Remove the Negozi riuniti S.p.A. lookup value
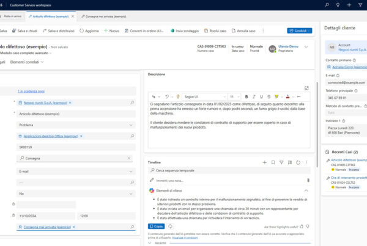The width and height of the screenshot is (367, 246). coord(70,103)
